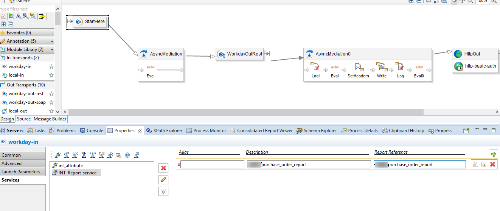Viewport: 500px width, 211px height.
Task: Select the HttpOut node
Action: click(475, 54)
